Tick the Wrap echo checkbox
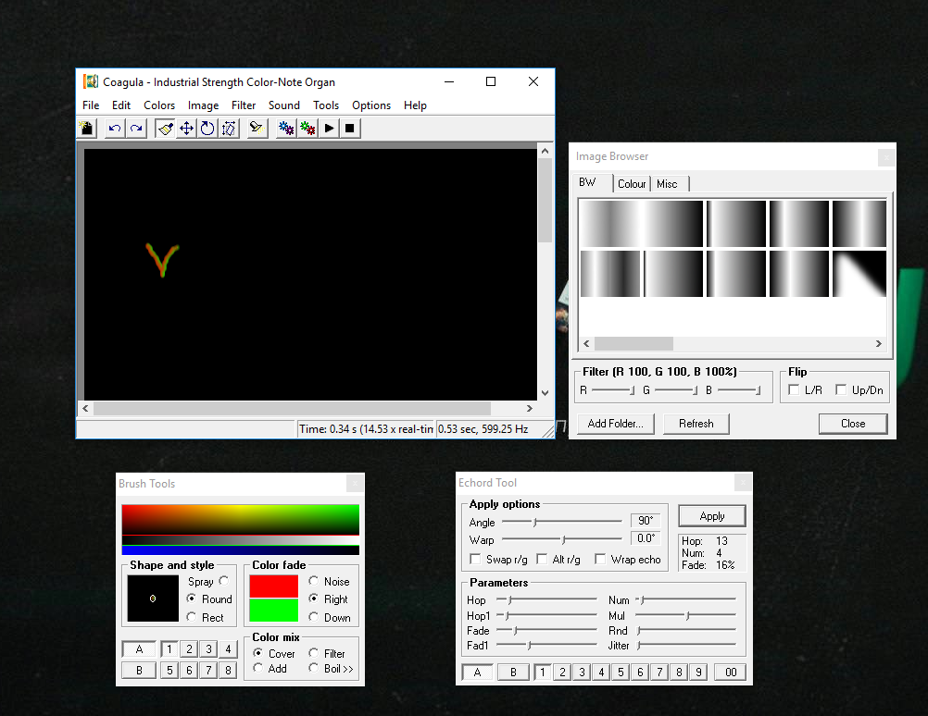Image resolution: width=928 pixels, height=716 pixels. point(600,560)
